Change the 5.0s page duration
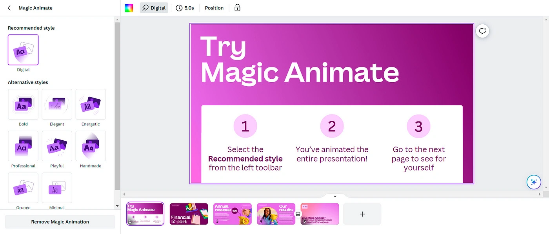This screenshot has height=234, width=549. pyautogui.click(x=185, y=8)
